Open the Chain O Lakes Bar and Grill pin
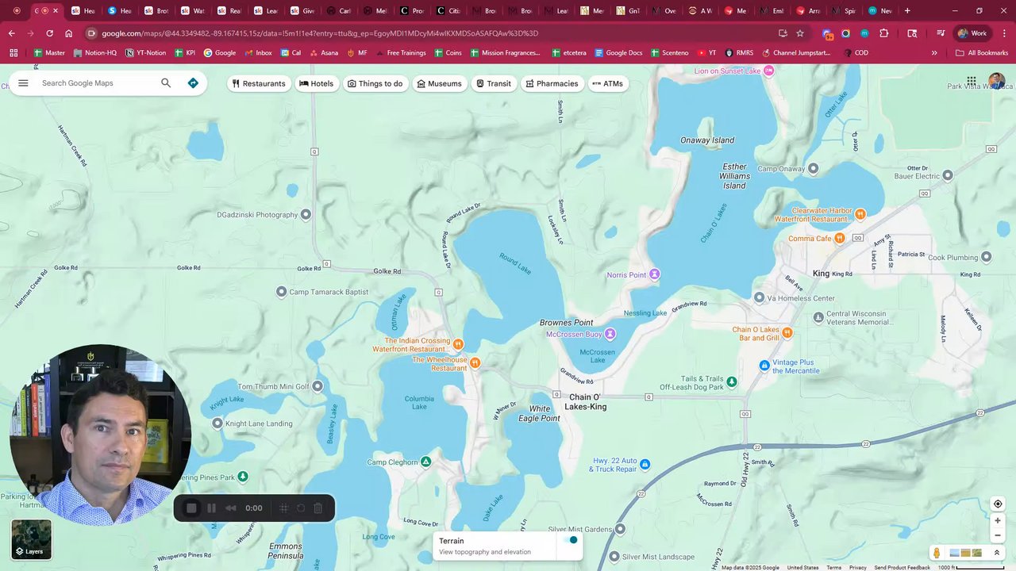Image resolution: width=1016 pixels, height=571 pixels. click(x=787, y=332)
